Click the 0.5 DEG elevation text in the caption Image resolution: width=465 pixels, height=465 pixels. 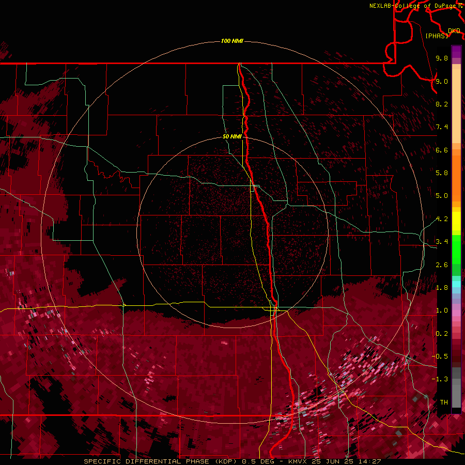click(x=257, y=461)
